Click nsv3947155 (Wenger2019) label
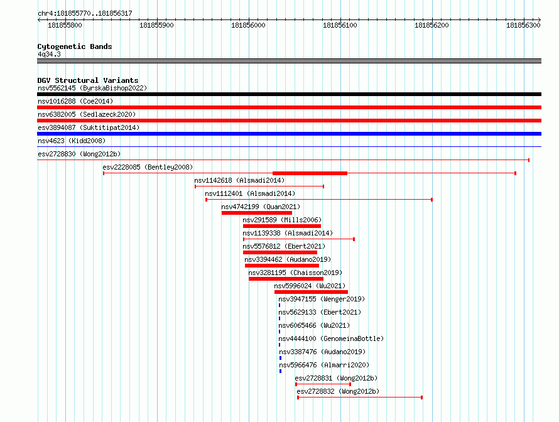The height and width of the screenshot is (422, 559). pos(322,299)
